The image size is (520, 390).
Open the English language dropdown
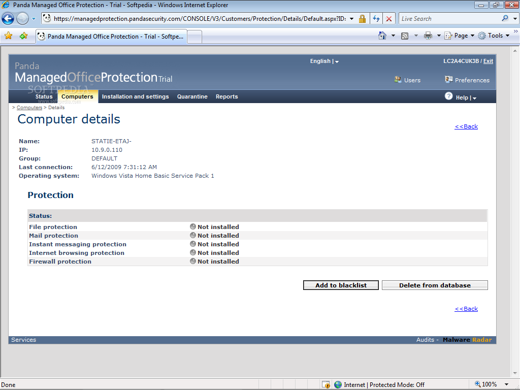324,61
